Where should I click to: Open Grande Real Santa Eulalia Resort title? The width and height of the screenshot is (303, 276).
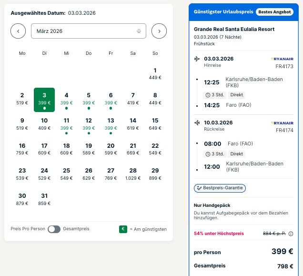click(x=234, y=29)
